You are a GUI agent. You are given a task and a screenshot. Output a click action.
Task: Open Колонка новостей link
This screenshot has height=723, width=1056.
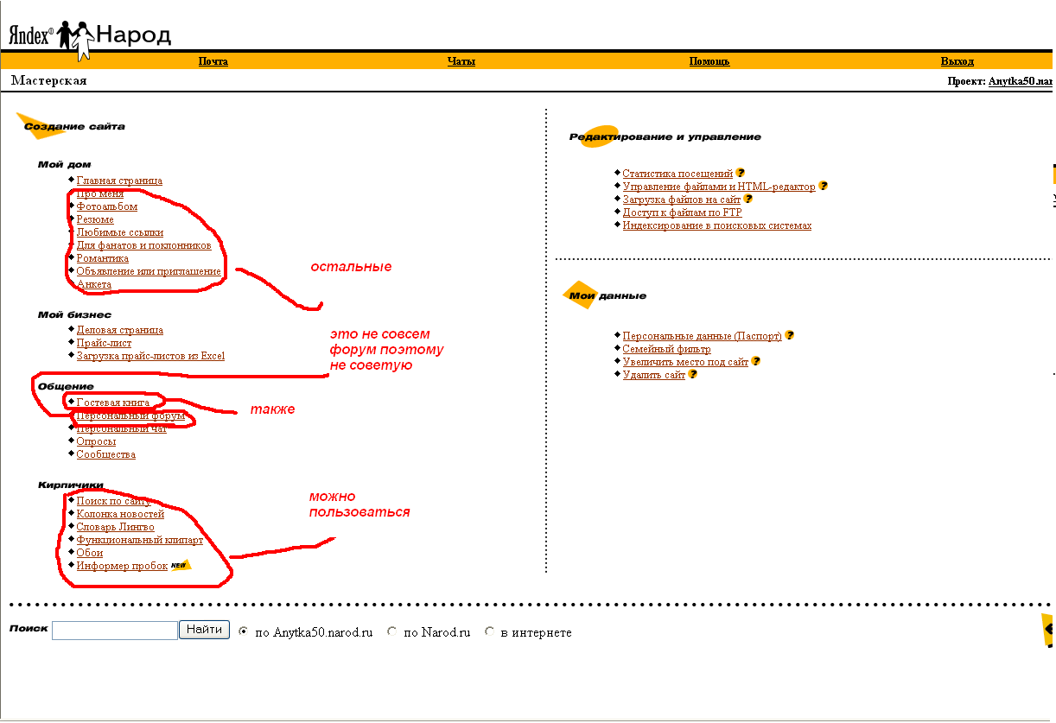pos(121,514)
